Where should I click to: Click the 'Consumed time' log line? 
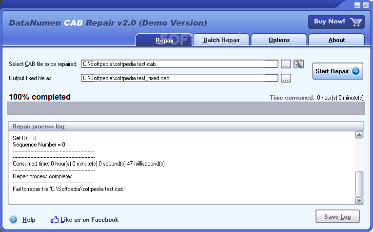(x=89, y=164)
